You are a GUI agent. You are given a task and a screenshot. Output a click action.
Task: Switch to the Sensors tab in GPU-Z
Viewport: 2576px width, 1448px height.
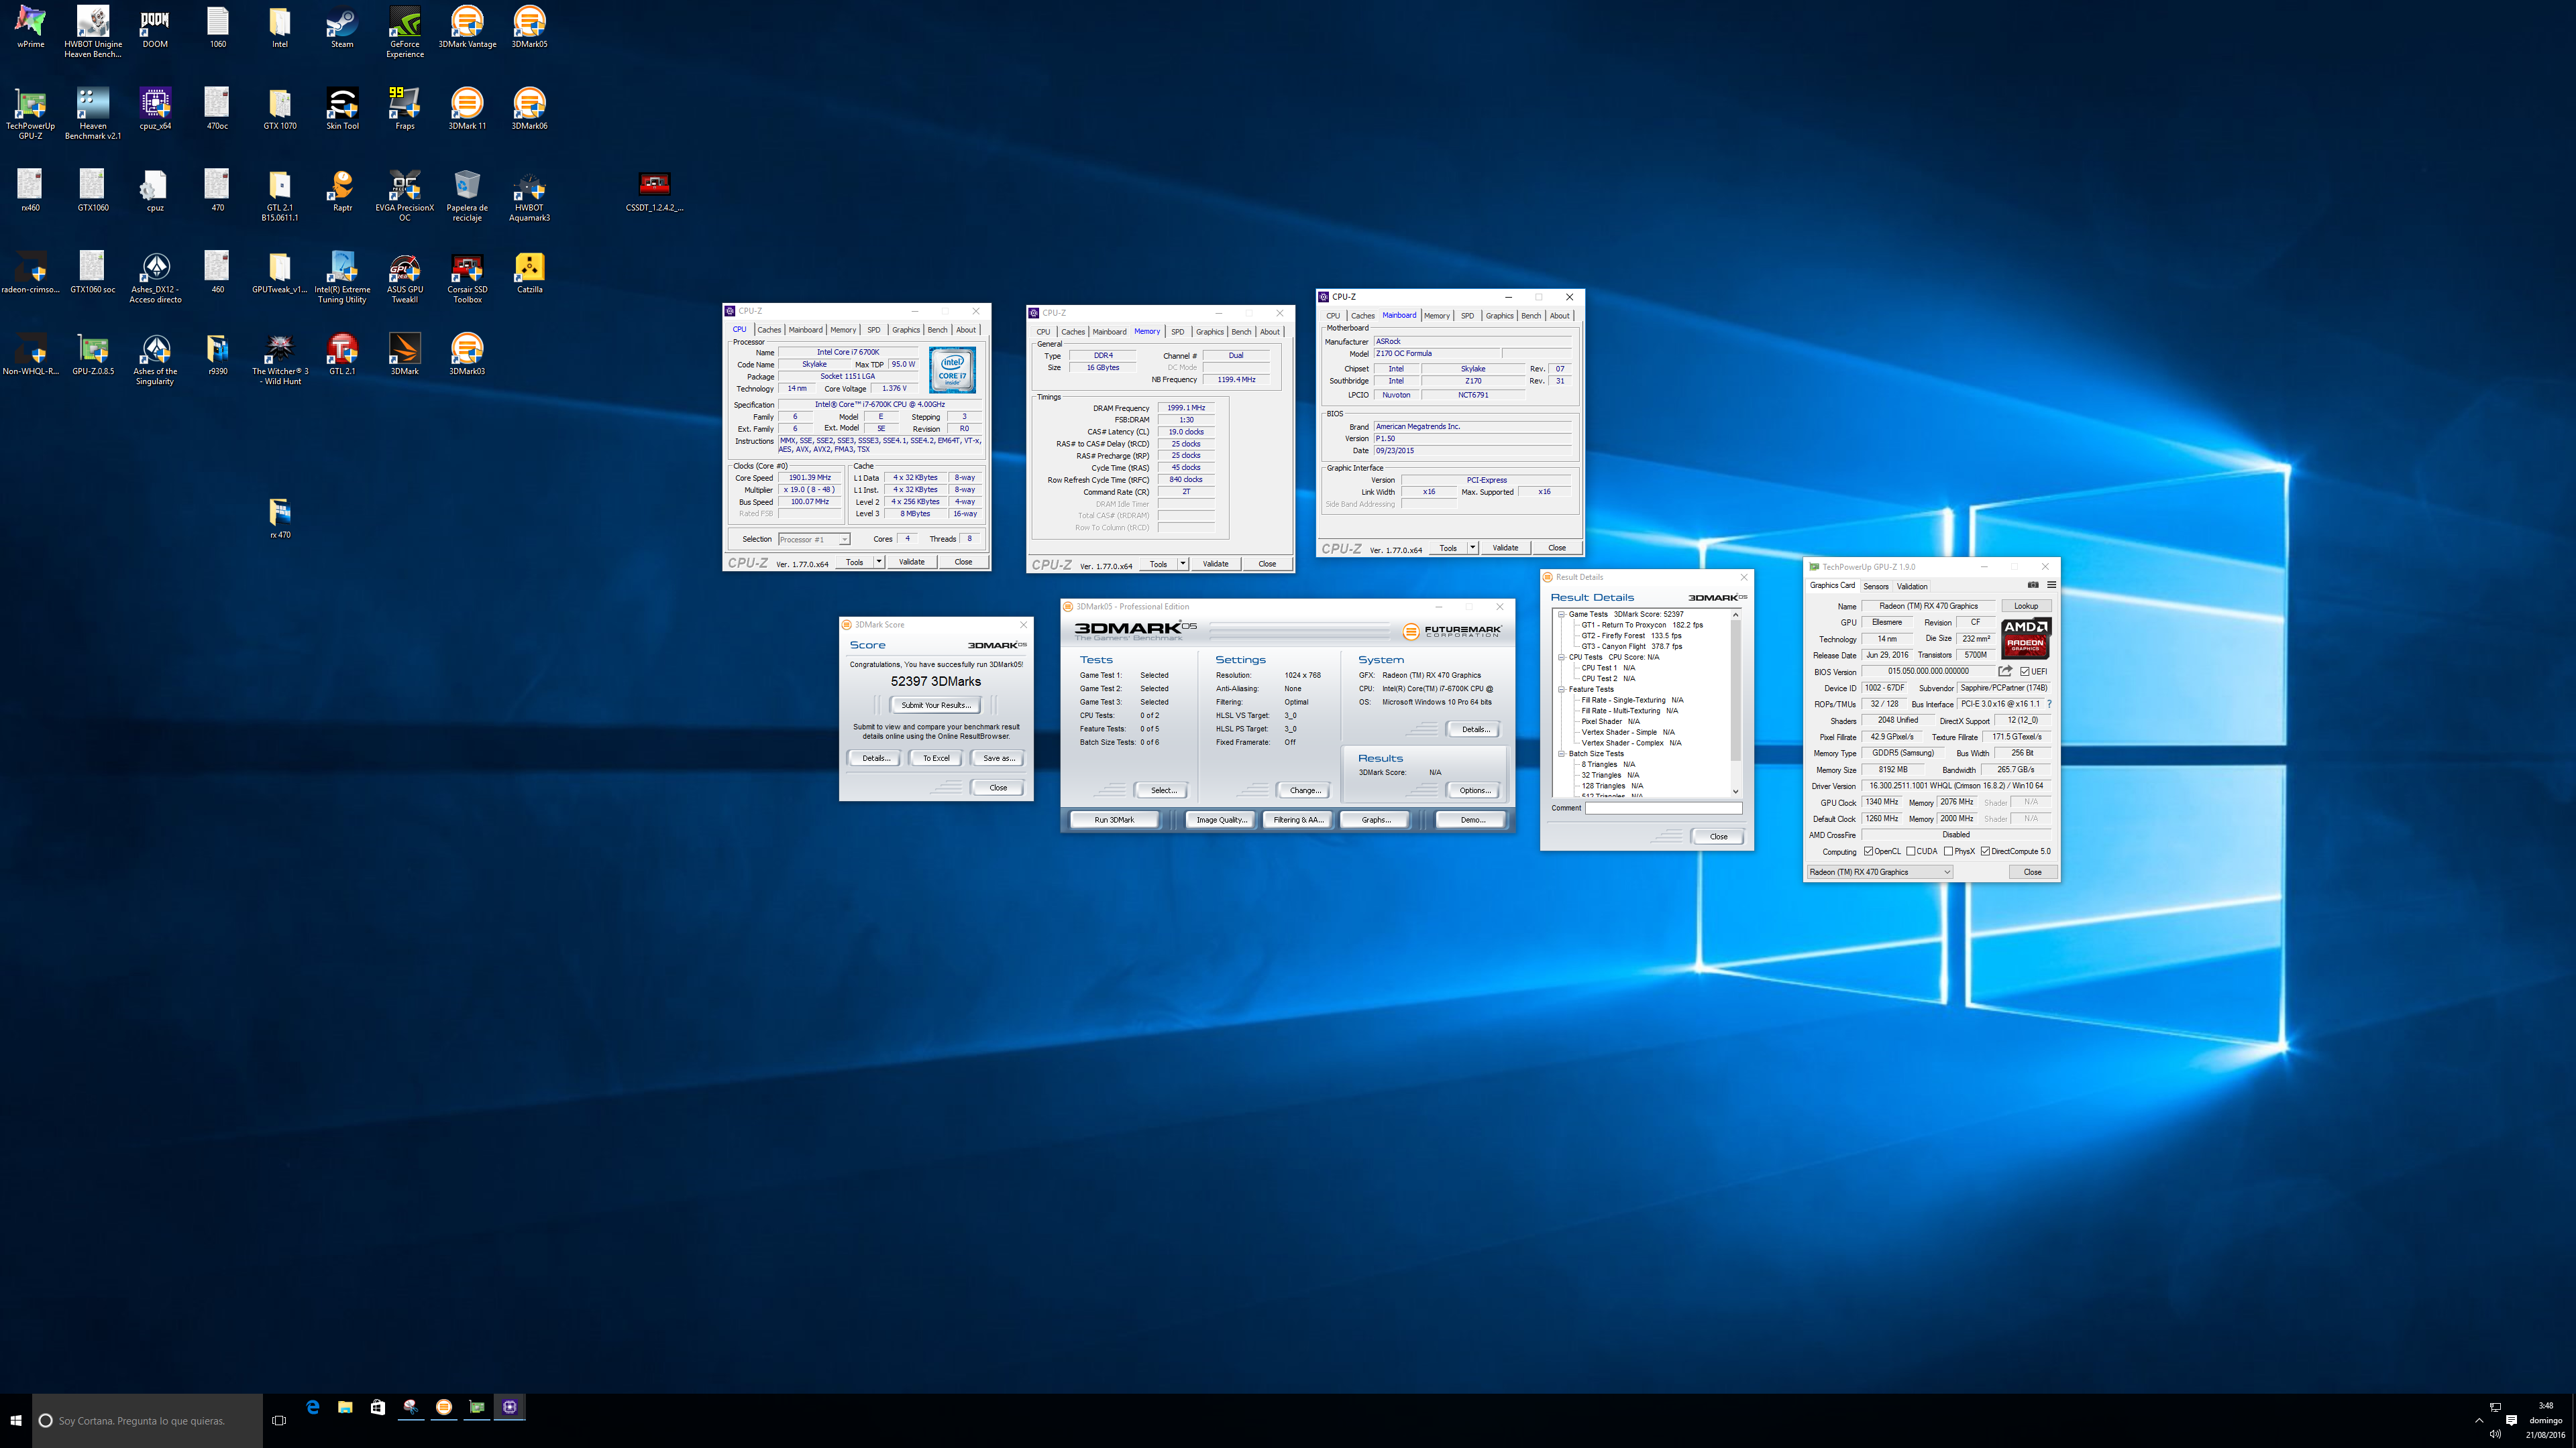point(1876,587)
